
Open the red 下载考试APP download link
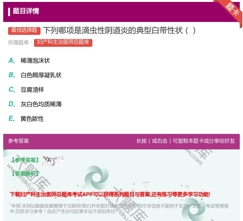pyautogui.click(x=110, y=194)
